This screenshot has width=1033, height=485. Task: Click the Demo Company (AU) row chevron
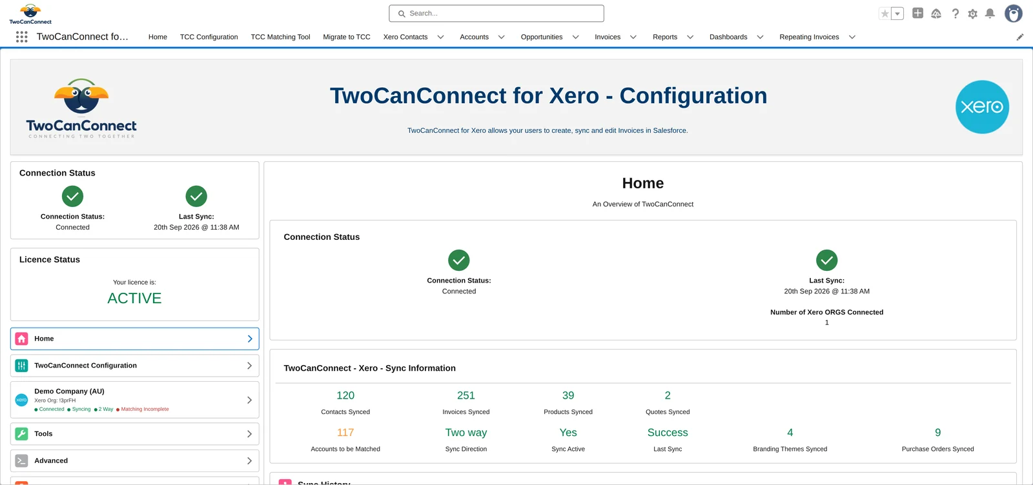[250, 400]
